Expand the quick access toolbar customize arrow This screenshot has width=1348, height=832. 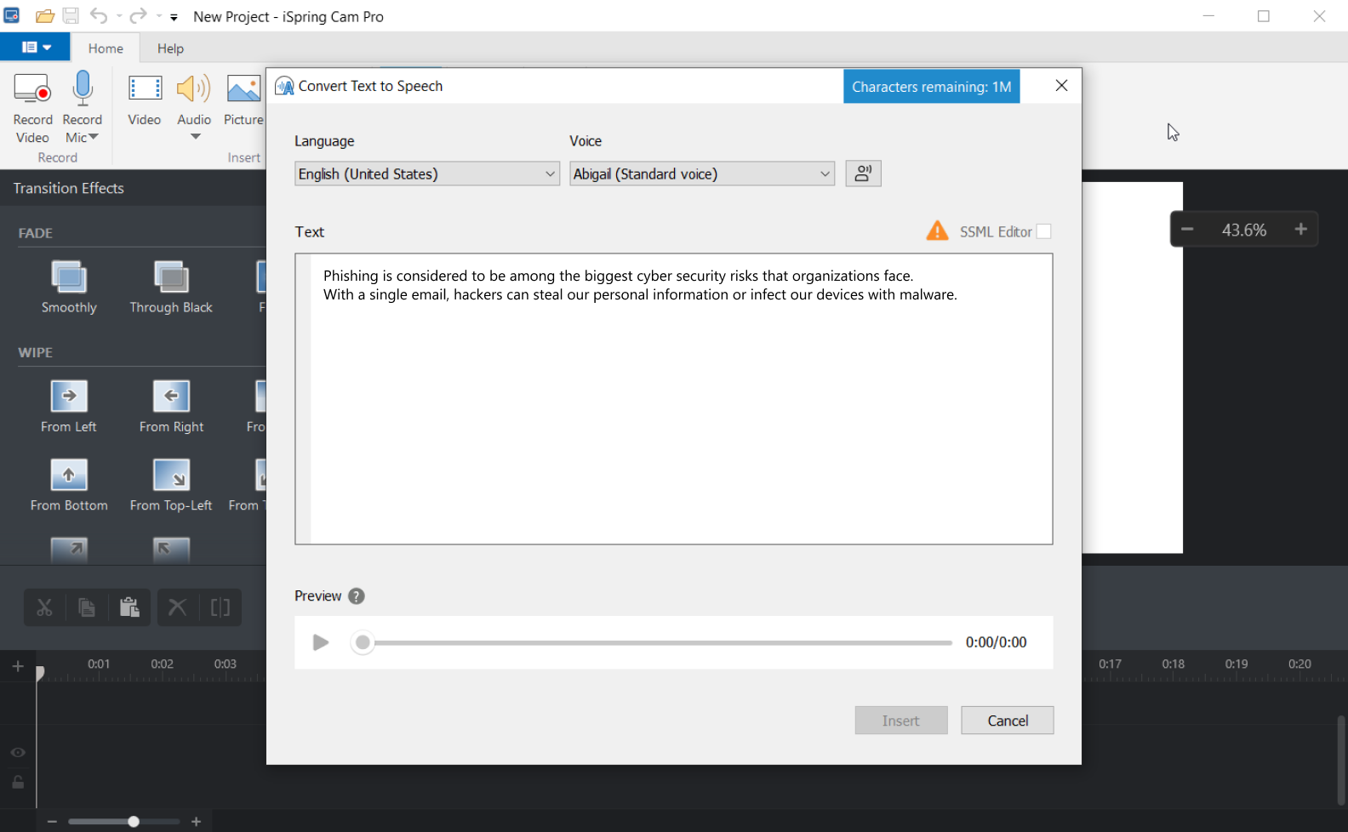coord(174,17)
